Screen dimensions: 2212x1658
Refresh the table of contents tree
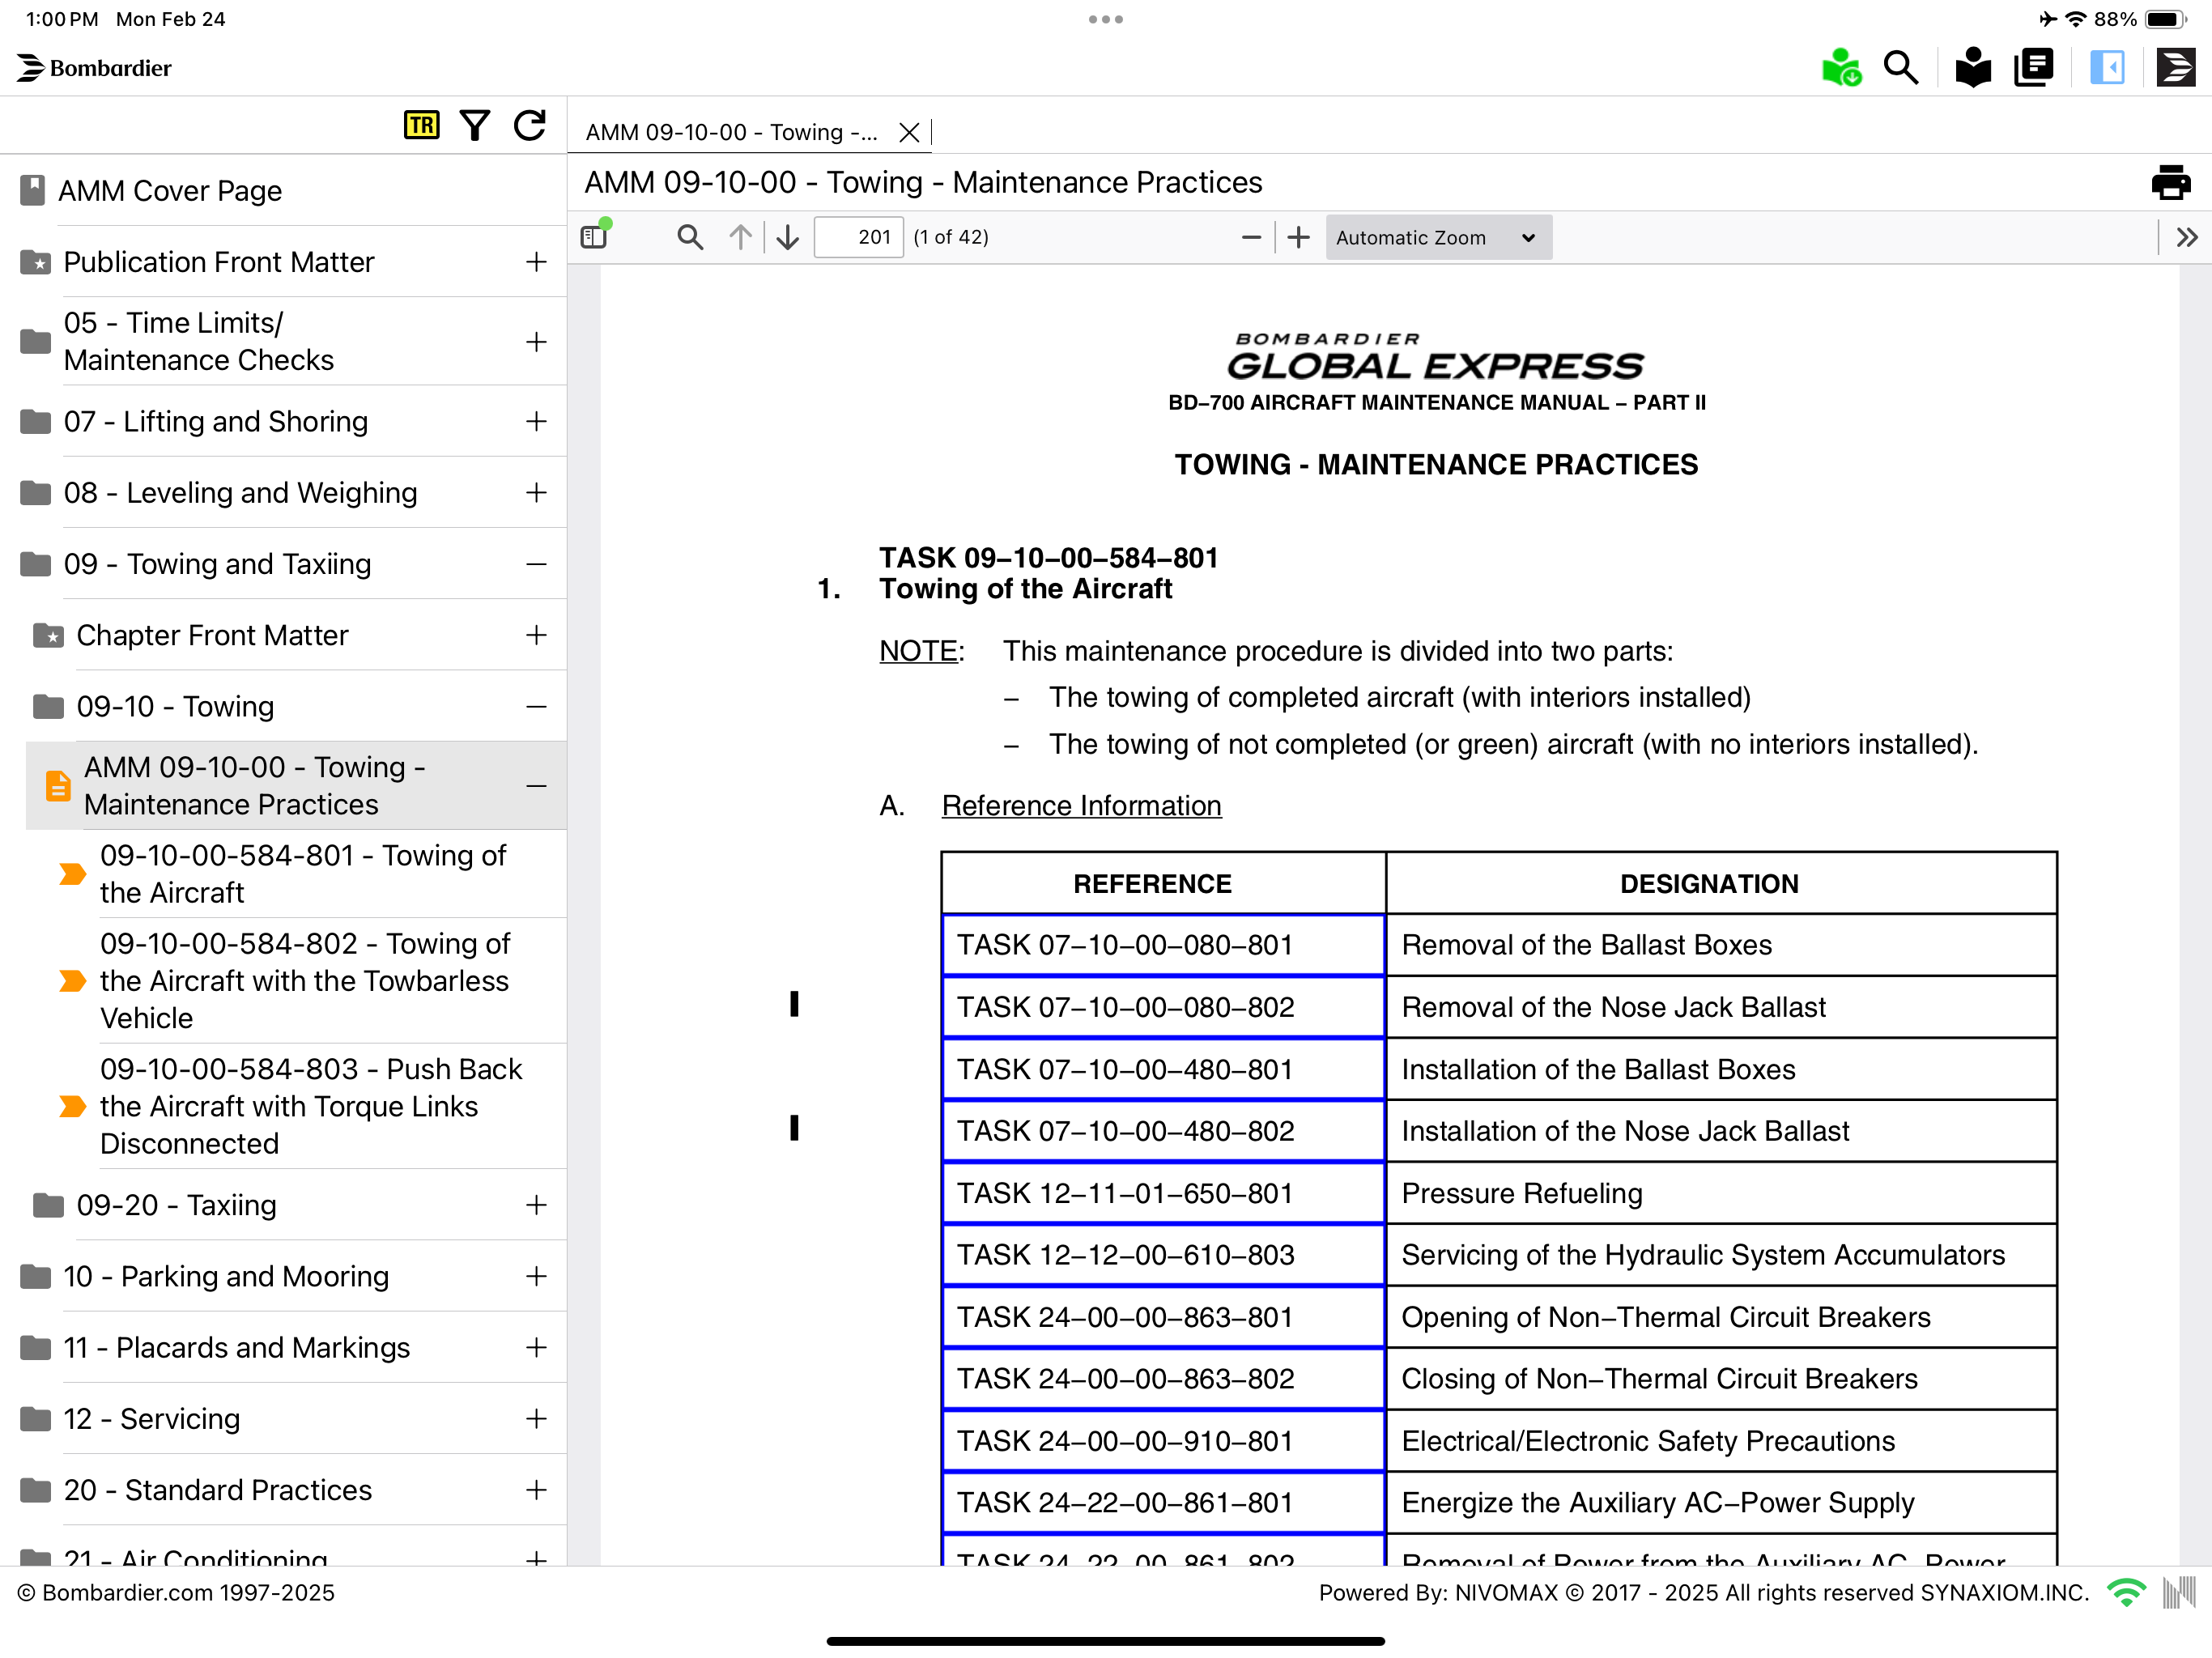pyautogui.click(x=530, y=125)
